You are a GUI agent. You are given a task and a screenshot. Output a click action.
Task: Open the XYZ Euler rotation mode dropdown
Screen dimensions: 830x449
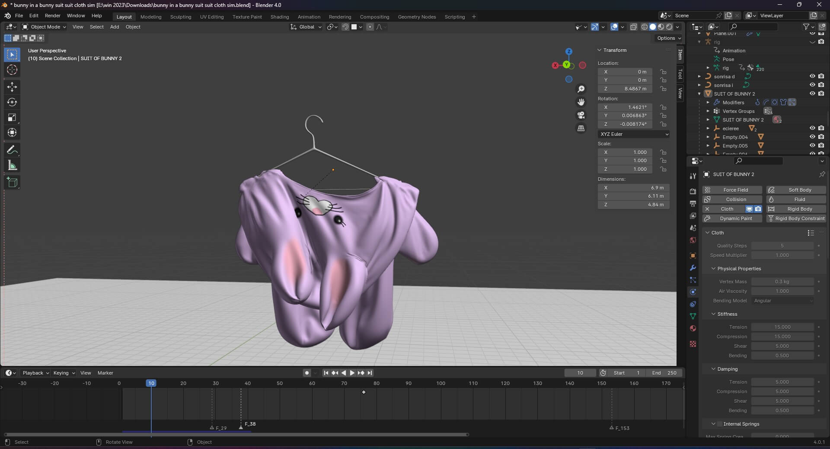click(634, 134)
